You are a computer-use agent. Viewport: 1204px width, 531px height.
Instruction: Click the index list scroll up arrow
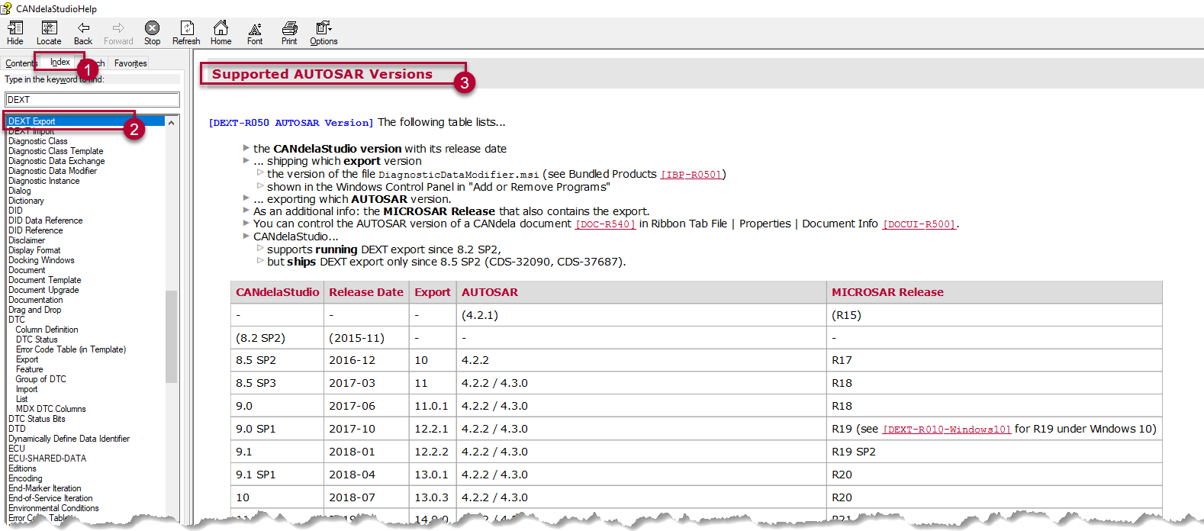click(172, 122)
